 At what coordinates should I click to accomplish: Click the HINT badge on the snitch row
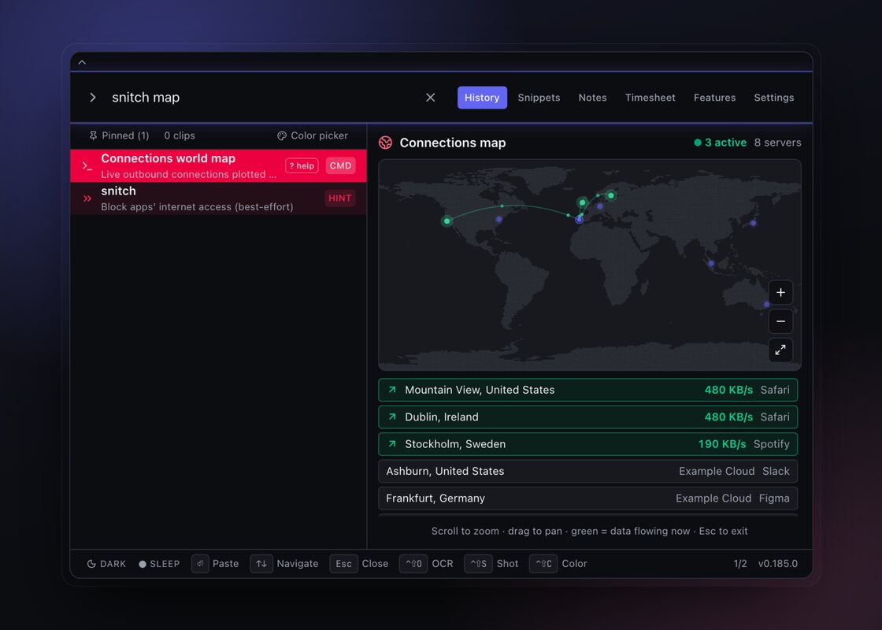point(339,198)
